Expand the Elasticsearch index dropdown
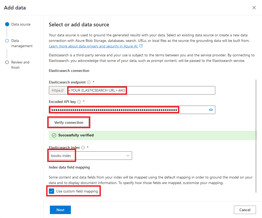This screenshot has height=218, width=262. [128, 156]
